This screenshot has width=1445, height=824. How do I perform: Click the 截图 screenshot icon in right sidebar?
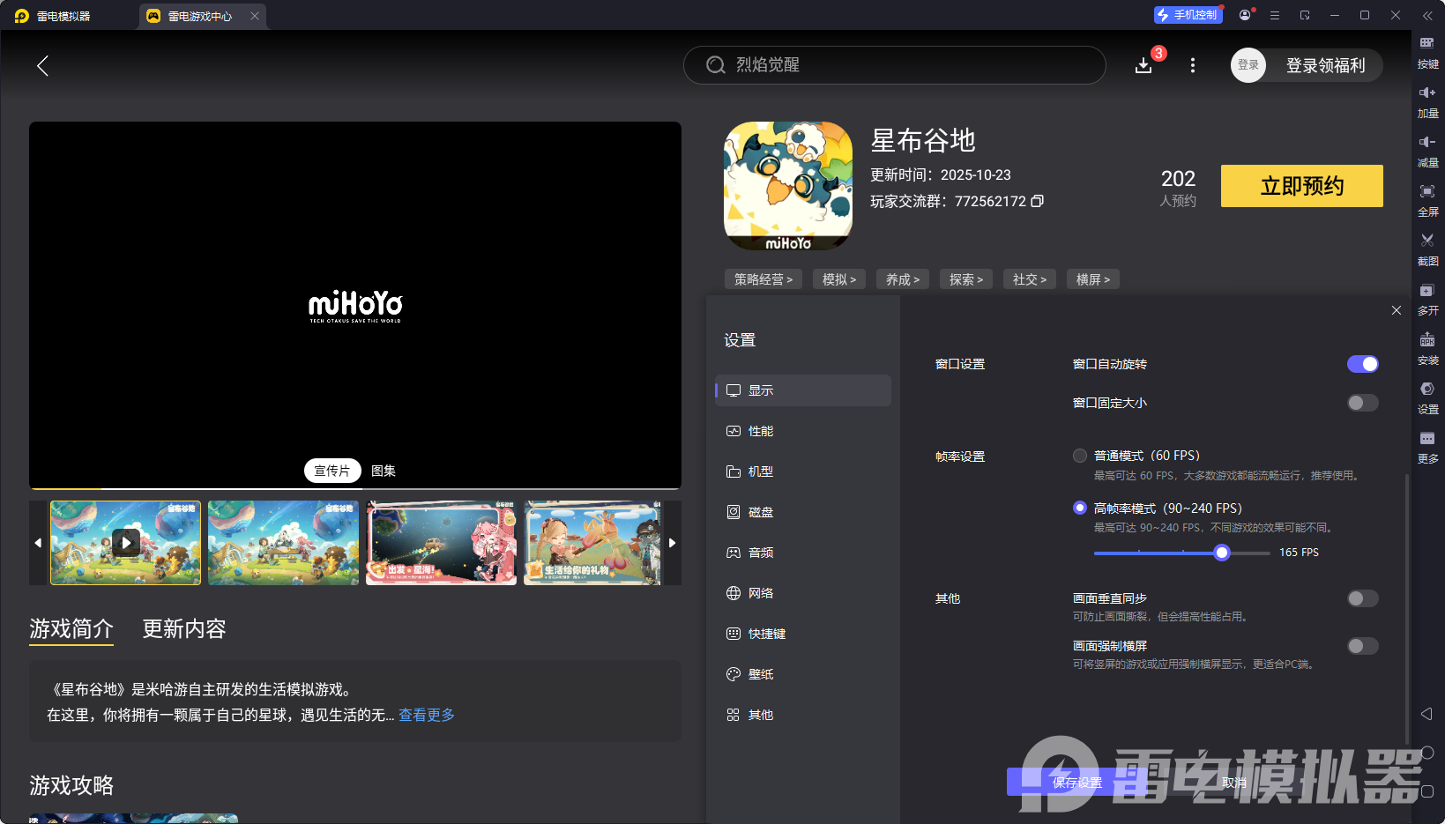click(x=1428, y=249)
